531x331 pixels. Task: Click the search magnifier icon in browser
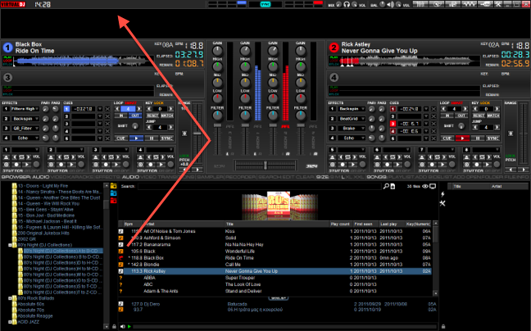(386, 186)
